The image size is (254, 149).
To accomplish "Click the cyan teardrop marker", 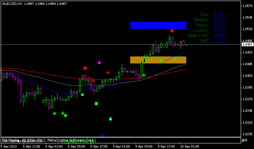I will [x=111, y=119].
